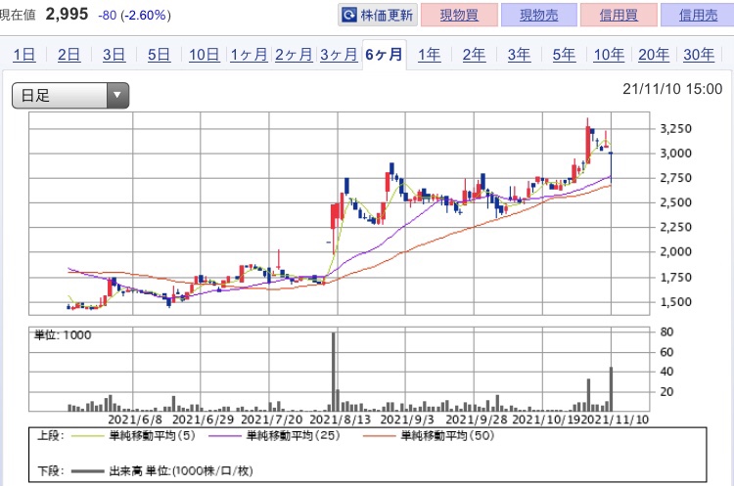Select the 3ヶ月 chart period tab
This screenshot has height=486, width=734.
[339, 55]
